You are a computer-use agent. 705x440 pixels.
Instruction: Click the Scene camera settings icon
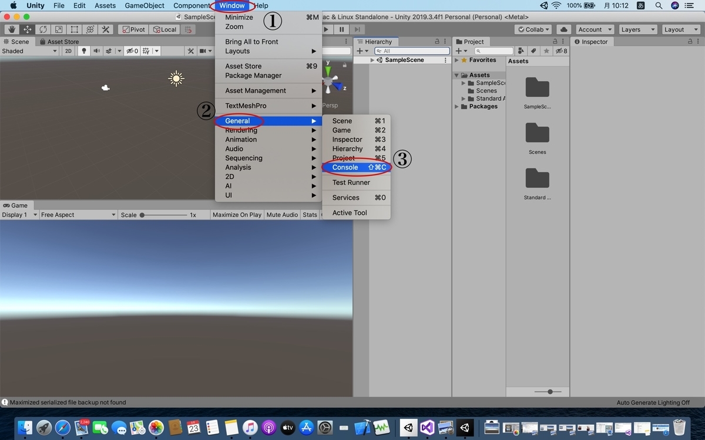pyautogui.click(x=203, y=51)
